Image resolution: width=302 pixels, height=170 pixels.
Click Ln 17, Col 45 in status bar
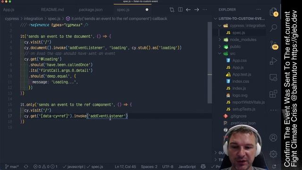pos(126,167)
